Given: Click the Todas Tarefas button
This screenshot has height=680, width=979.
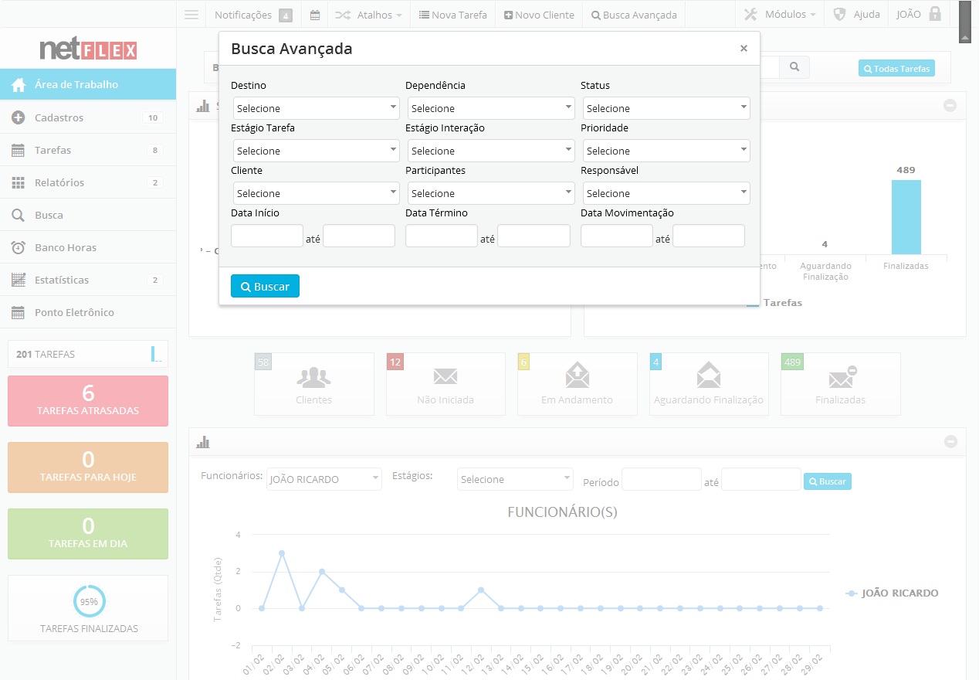Looking at the screenshot, I should [896, 69].
